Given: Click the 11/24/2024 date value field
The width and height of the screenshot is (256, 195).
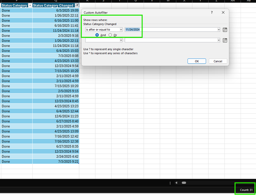Looking at the screenshot, I should pyautogui.click(x=132, y=29).
